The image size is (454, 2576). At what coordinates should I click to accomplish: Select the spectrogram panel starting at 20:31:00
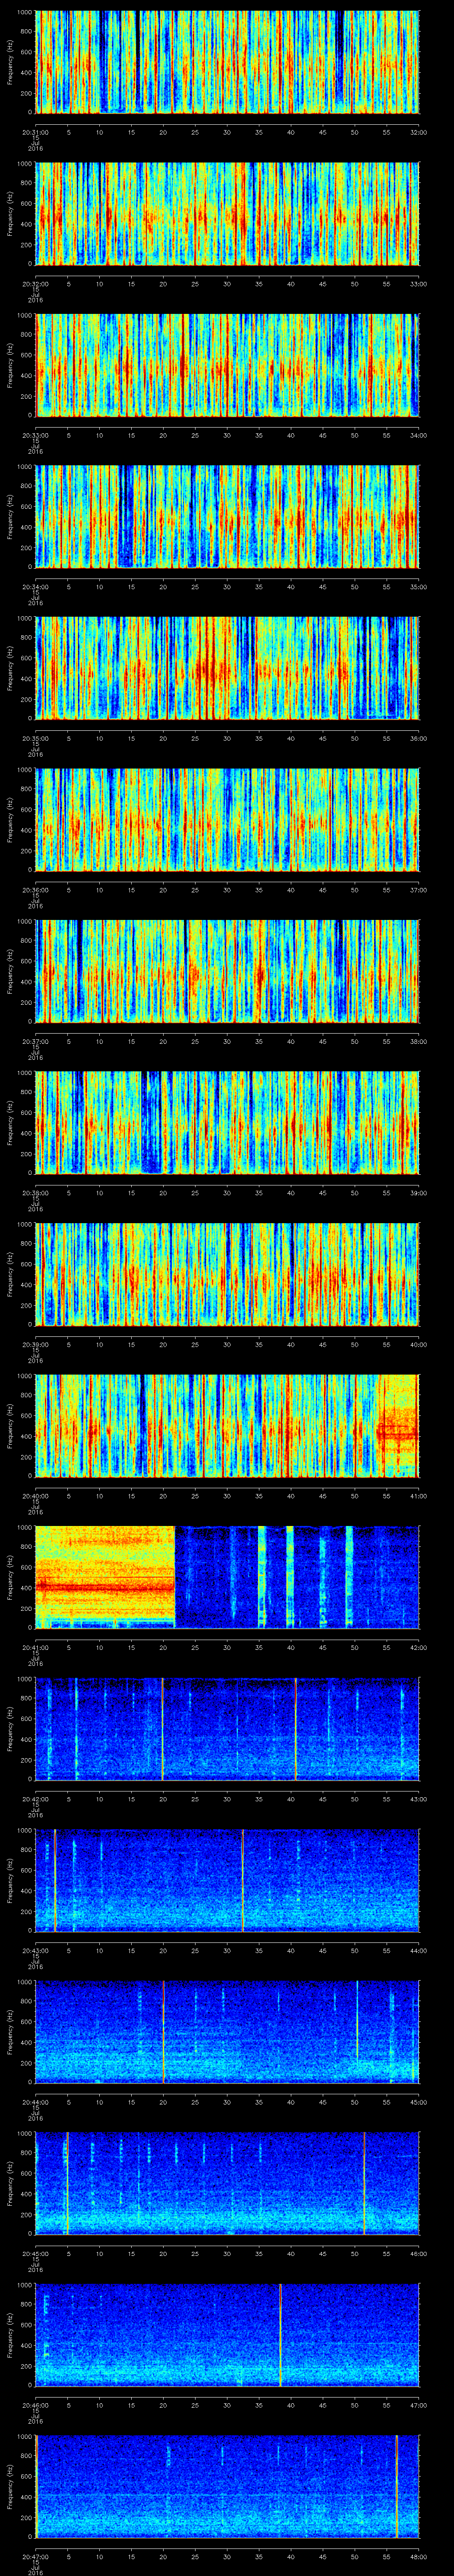pyautogui.click(x=227, y=62)
